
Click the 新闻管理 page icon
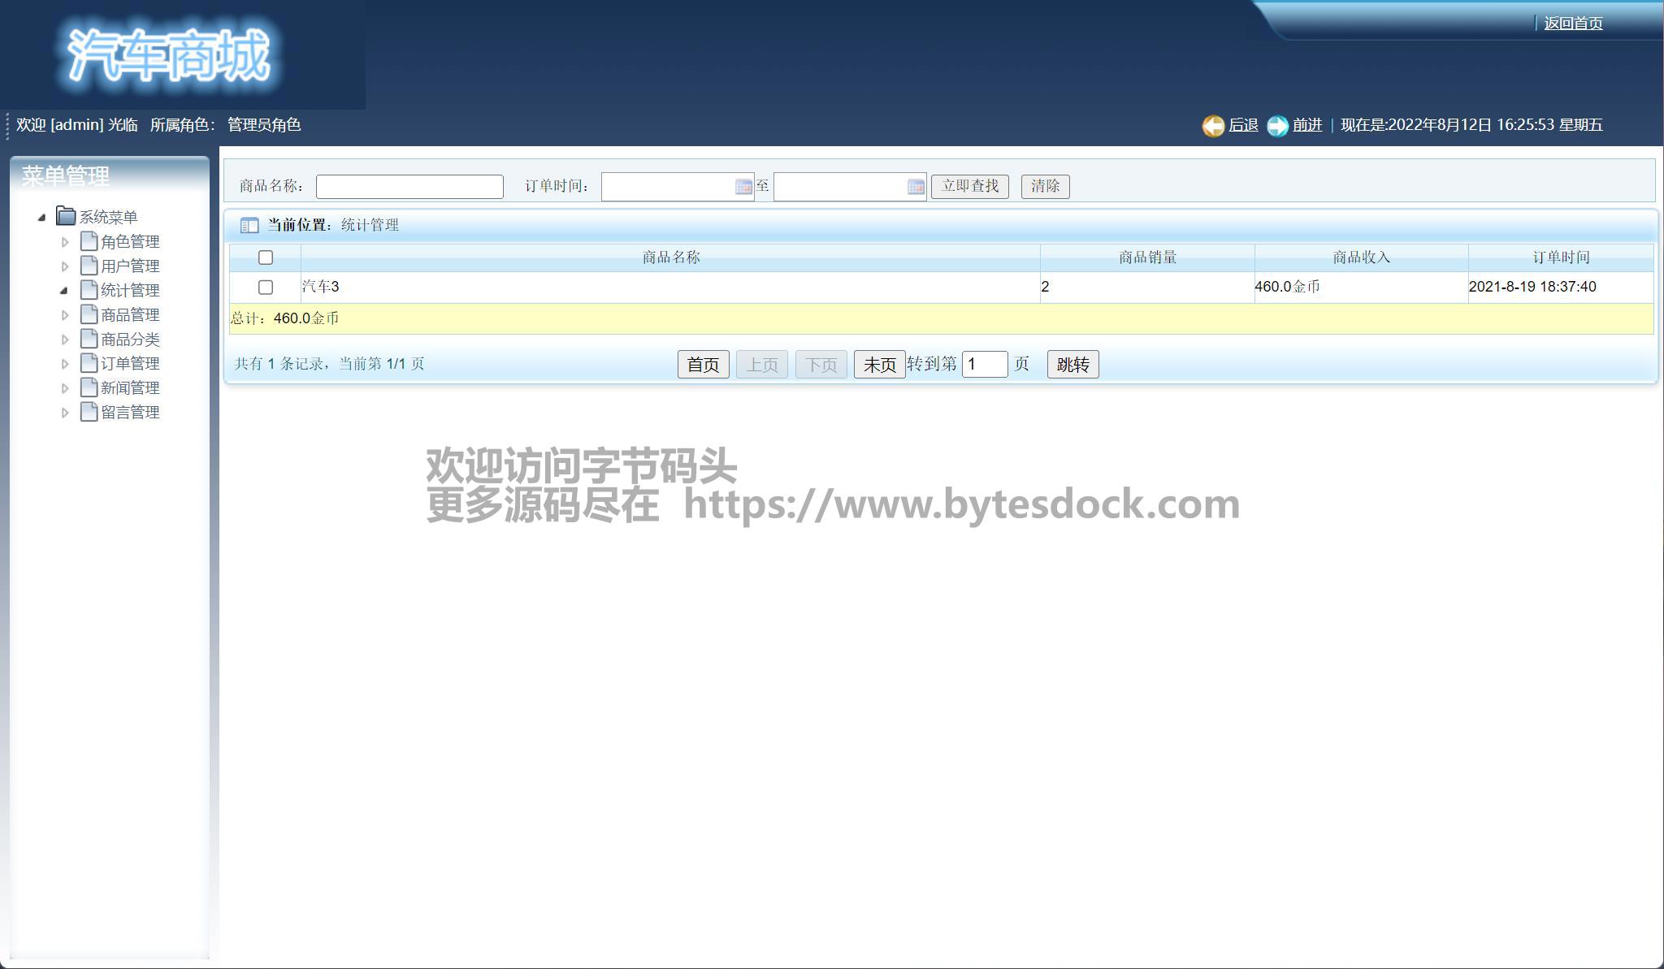coord(89,387)
